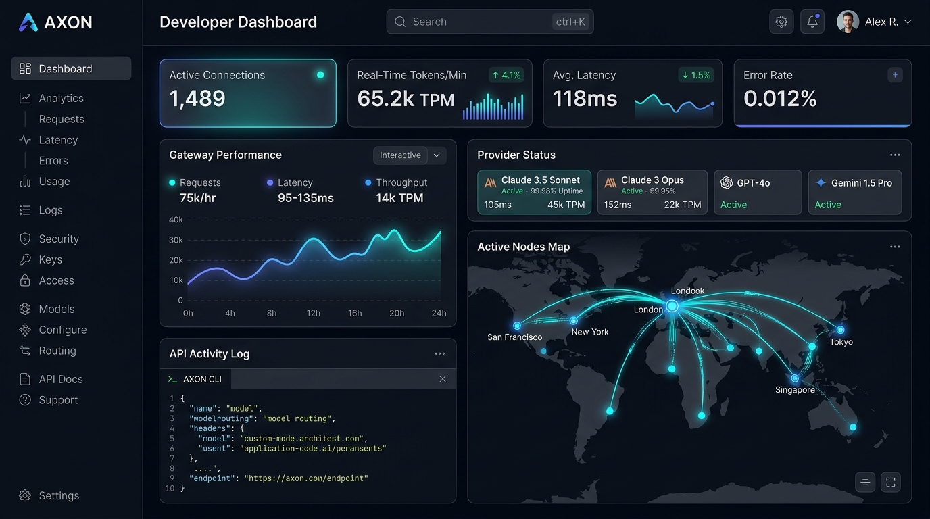Click the Keys key icon

(25, 259)
